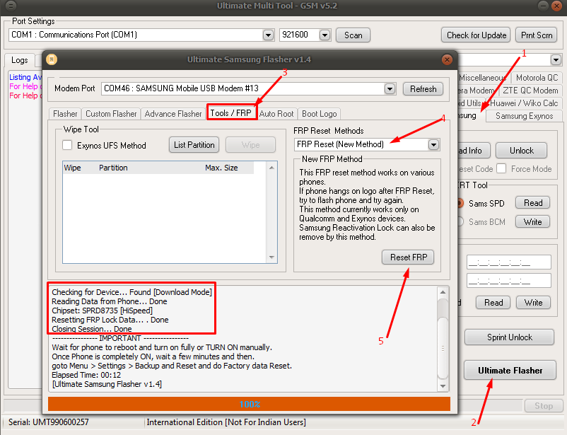Click the International Edition status bar text
The height and width of the screenshot is (435, 567).
pos(226,422)
